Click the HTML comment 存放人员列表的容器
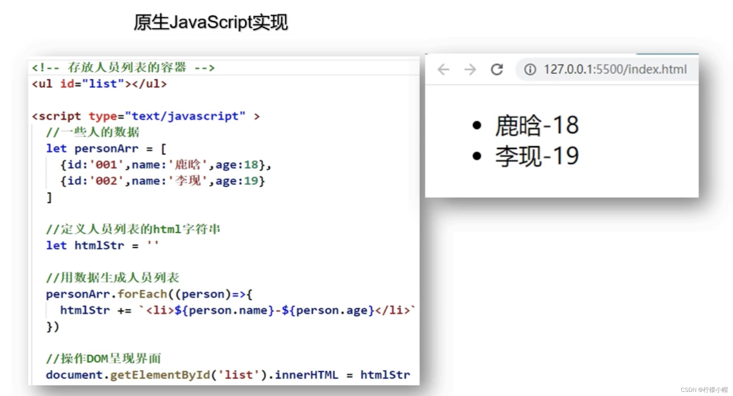Image resolution: width=733 pixels, height=396 pixels. pyautogui.click(x=123, y=67)
